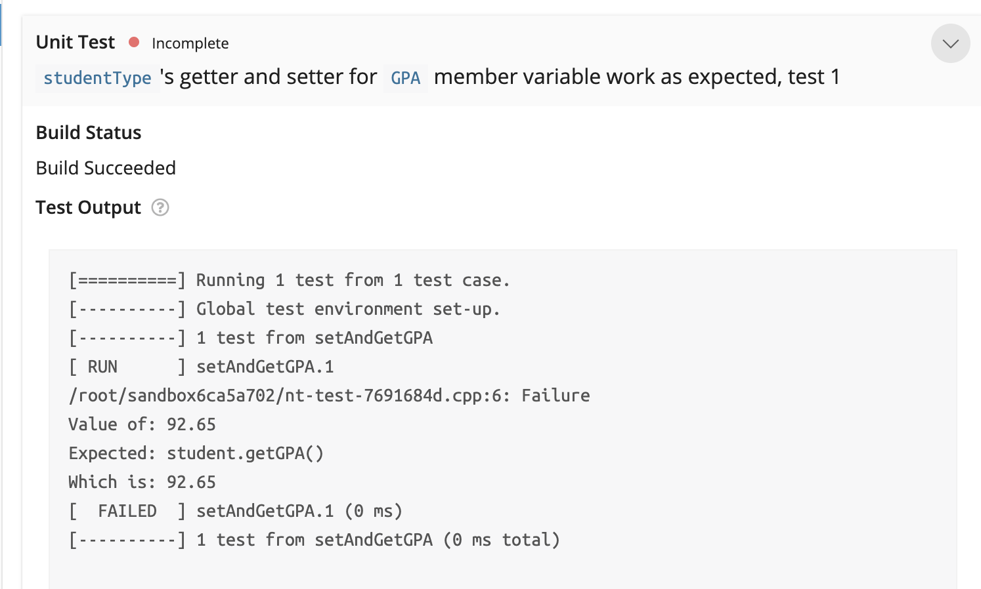Click the 'Global test environment set-up' line
Viewport: 981px width, 589px height.
point(284,309)
